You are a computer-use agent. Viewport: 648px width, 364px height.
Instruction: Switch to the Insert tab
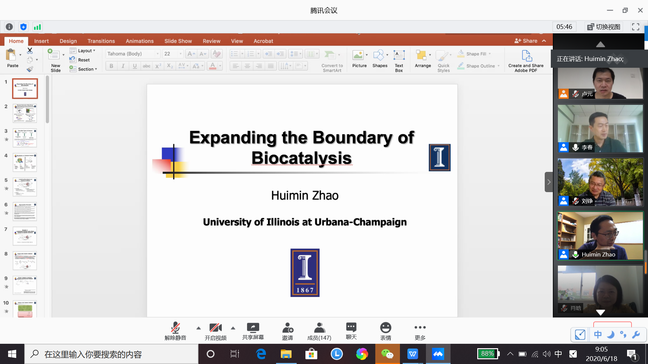coord(41,41)
